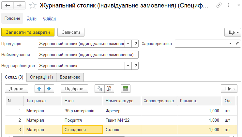242x137 pixels.
Task: Click the Номенклатура column header
Action: pyautogui.click(x=122, y=101)
